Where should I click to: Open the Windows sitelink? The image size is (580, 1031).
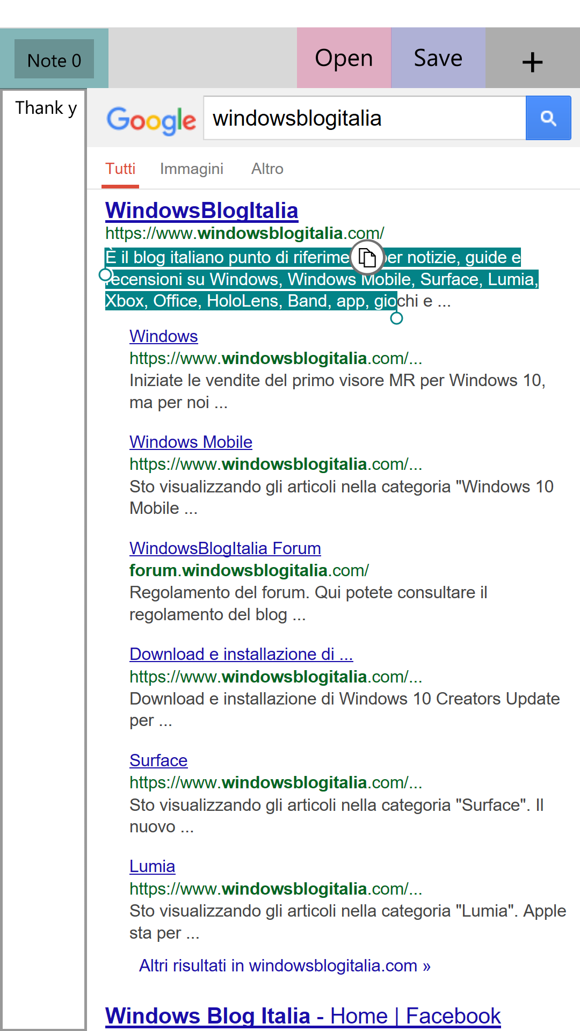164,336
